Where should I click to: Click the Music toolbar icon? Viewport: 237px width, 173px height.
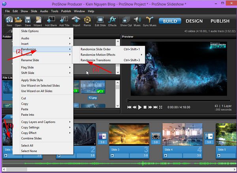point(137,21)
